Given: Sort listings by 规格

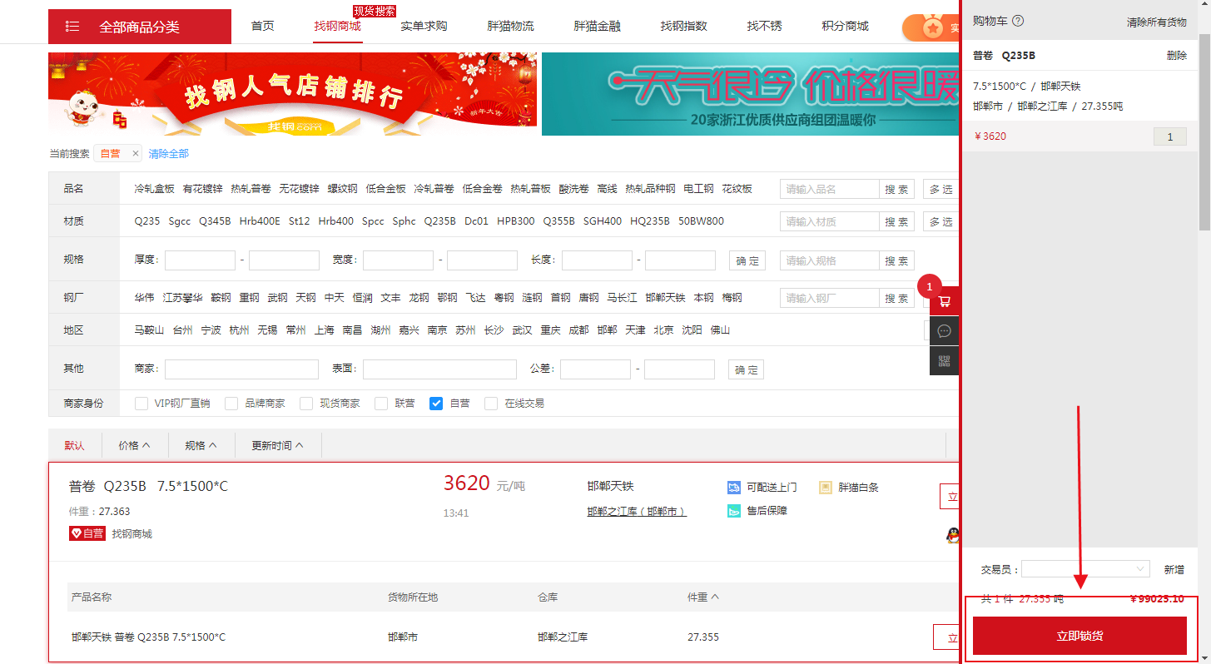Looking at the screenshot, I should [x=201, y=445].
